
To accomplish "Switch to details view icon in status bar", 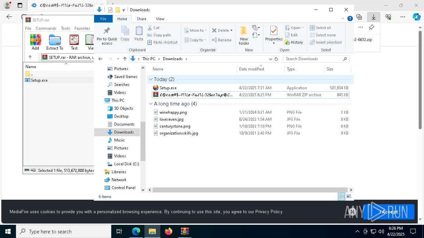I will point(342,197).
